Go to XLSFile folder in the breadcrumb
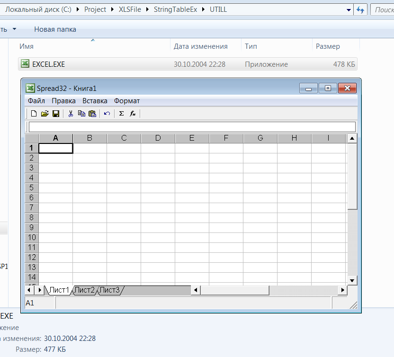This screenshot has width=394, height=357. click(x=130, y=9)
